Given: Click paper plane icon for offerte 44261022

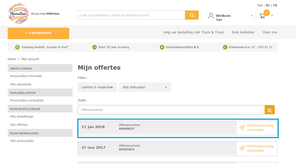Looking at the screenshot, I should coord(242,148).
